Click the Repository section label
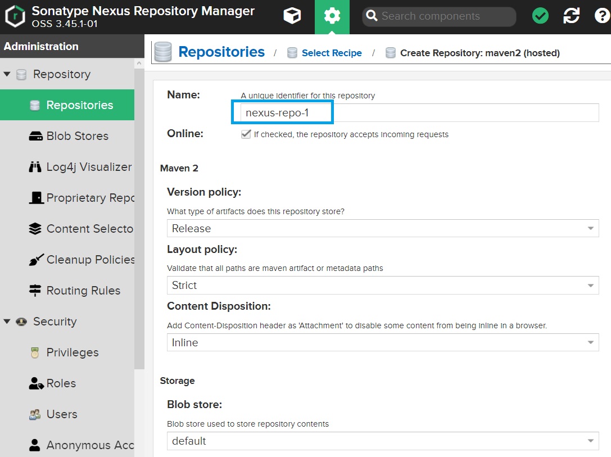Screen dimensions: 611x457 [62, 74]
